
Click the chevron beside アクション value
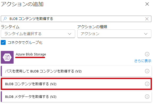[146, 34]
